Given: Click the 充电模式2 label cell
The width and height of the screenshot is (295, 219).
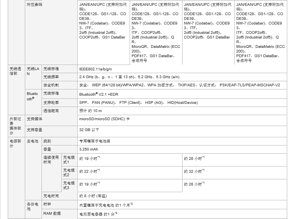Looking at the screenshot, I should point(69,172).
